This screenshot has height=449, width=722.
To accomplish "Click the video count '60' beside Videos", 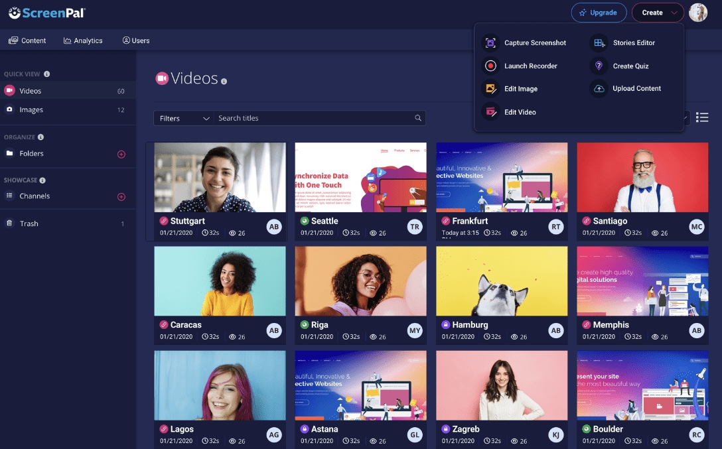I will tap(121, 91).
